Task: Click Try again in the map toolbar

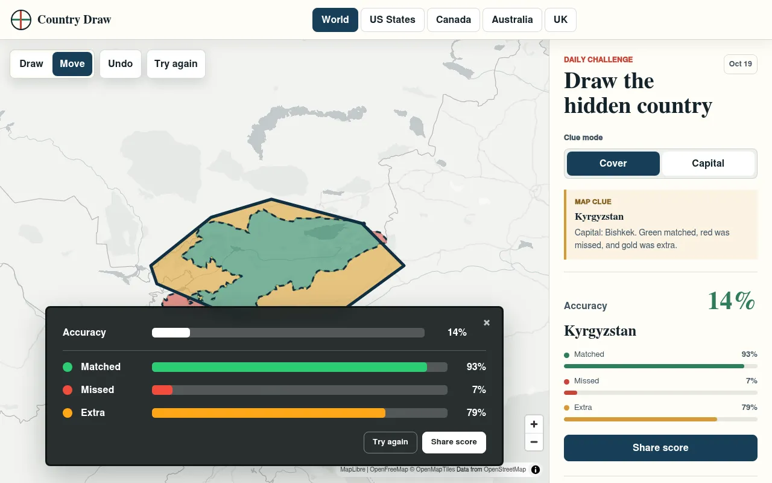Action: (x=176, y=64)
